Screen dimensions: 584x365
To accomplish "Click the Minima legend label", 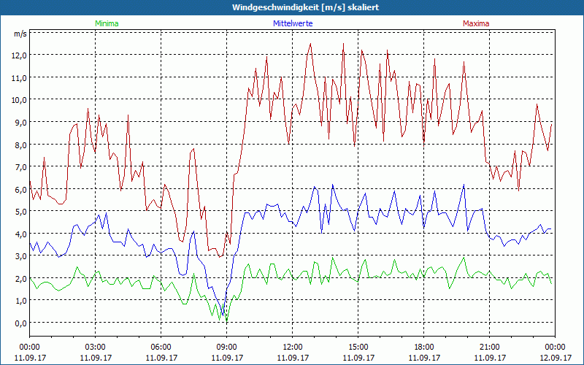I will click(107, 23).
